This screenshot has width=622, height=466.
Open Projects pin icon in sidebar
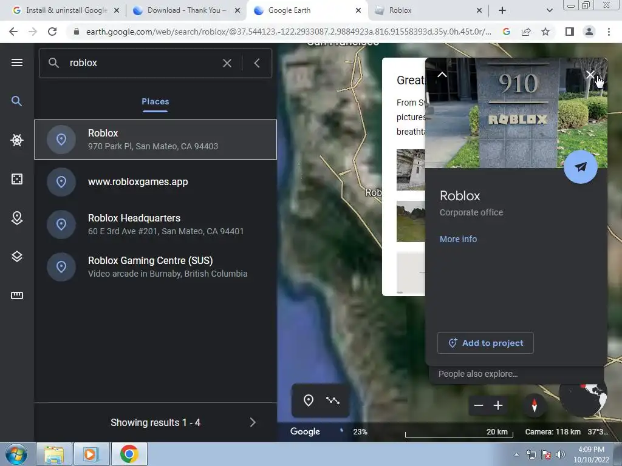click(16, 218)
